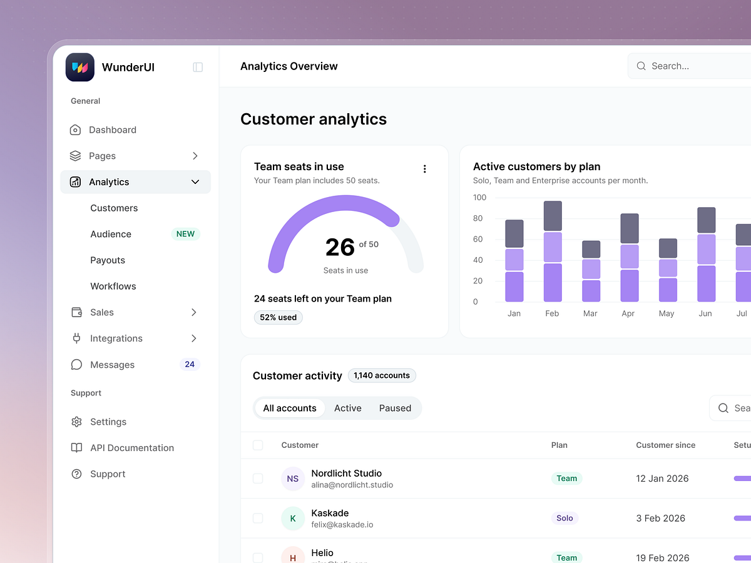
Task: Click the WunderUI logo icon
Action: tap(80, 67)
